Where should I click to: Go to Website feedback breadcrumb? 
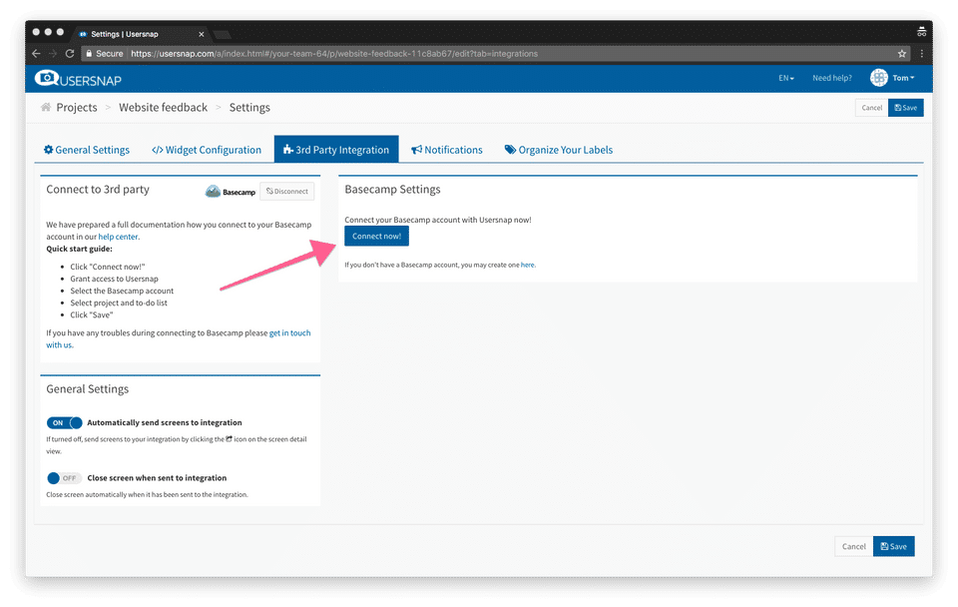point(163,108)
